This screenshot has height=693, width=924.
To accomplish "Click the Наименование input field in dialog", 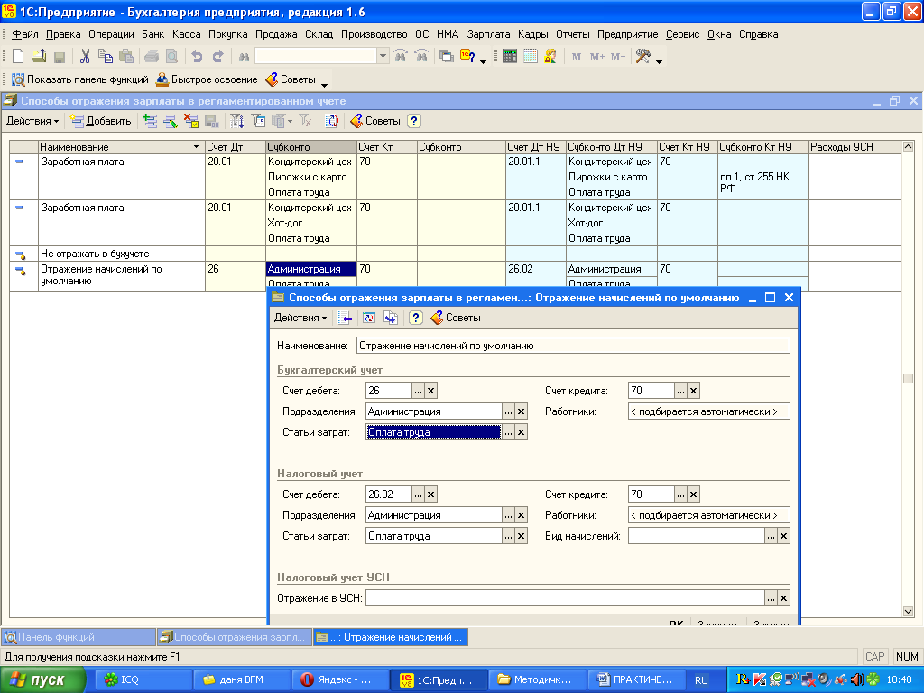I will click(x=573, y=346).
